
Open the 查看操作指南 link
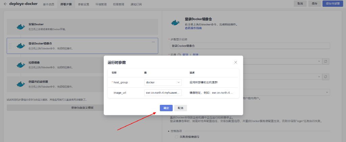[x=193, y=28]
